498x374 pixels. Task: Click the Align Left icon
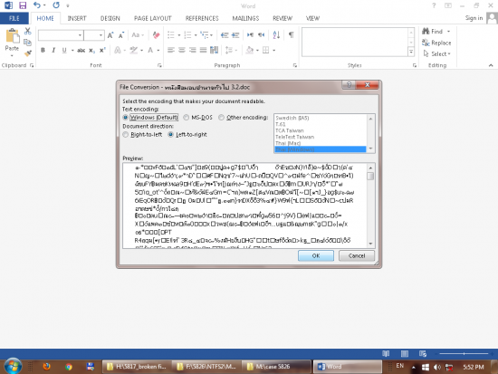pyautogui.click(x=171, y=50)
